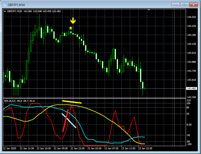Click the indicator scale value -100
Viewport: 201px width, 154px height.
(189, 144)
